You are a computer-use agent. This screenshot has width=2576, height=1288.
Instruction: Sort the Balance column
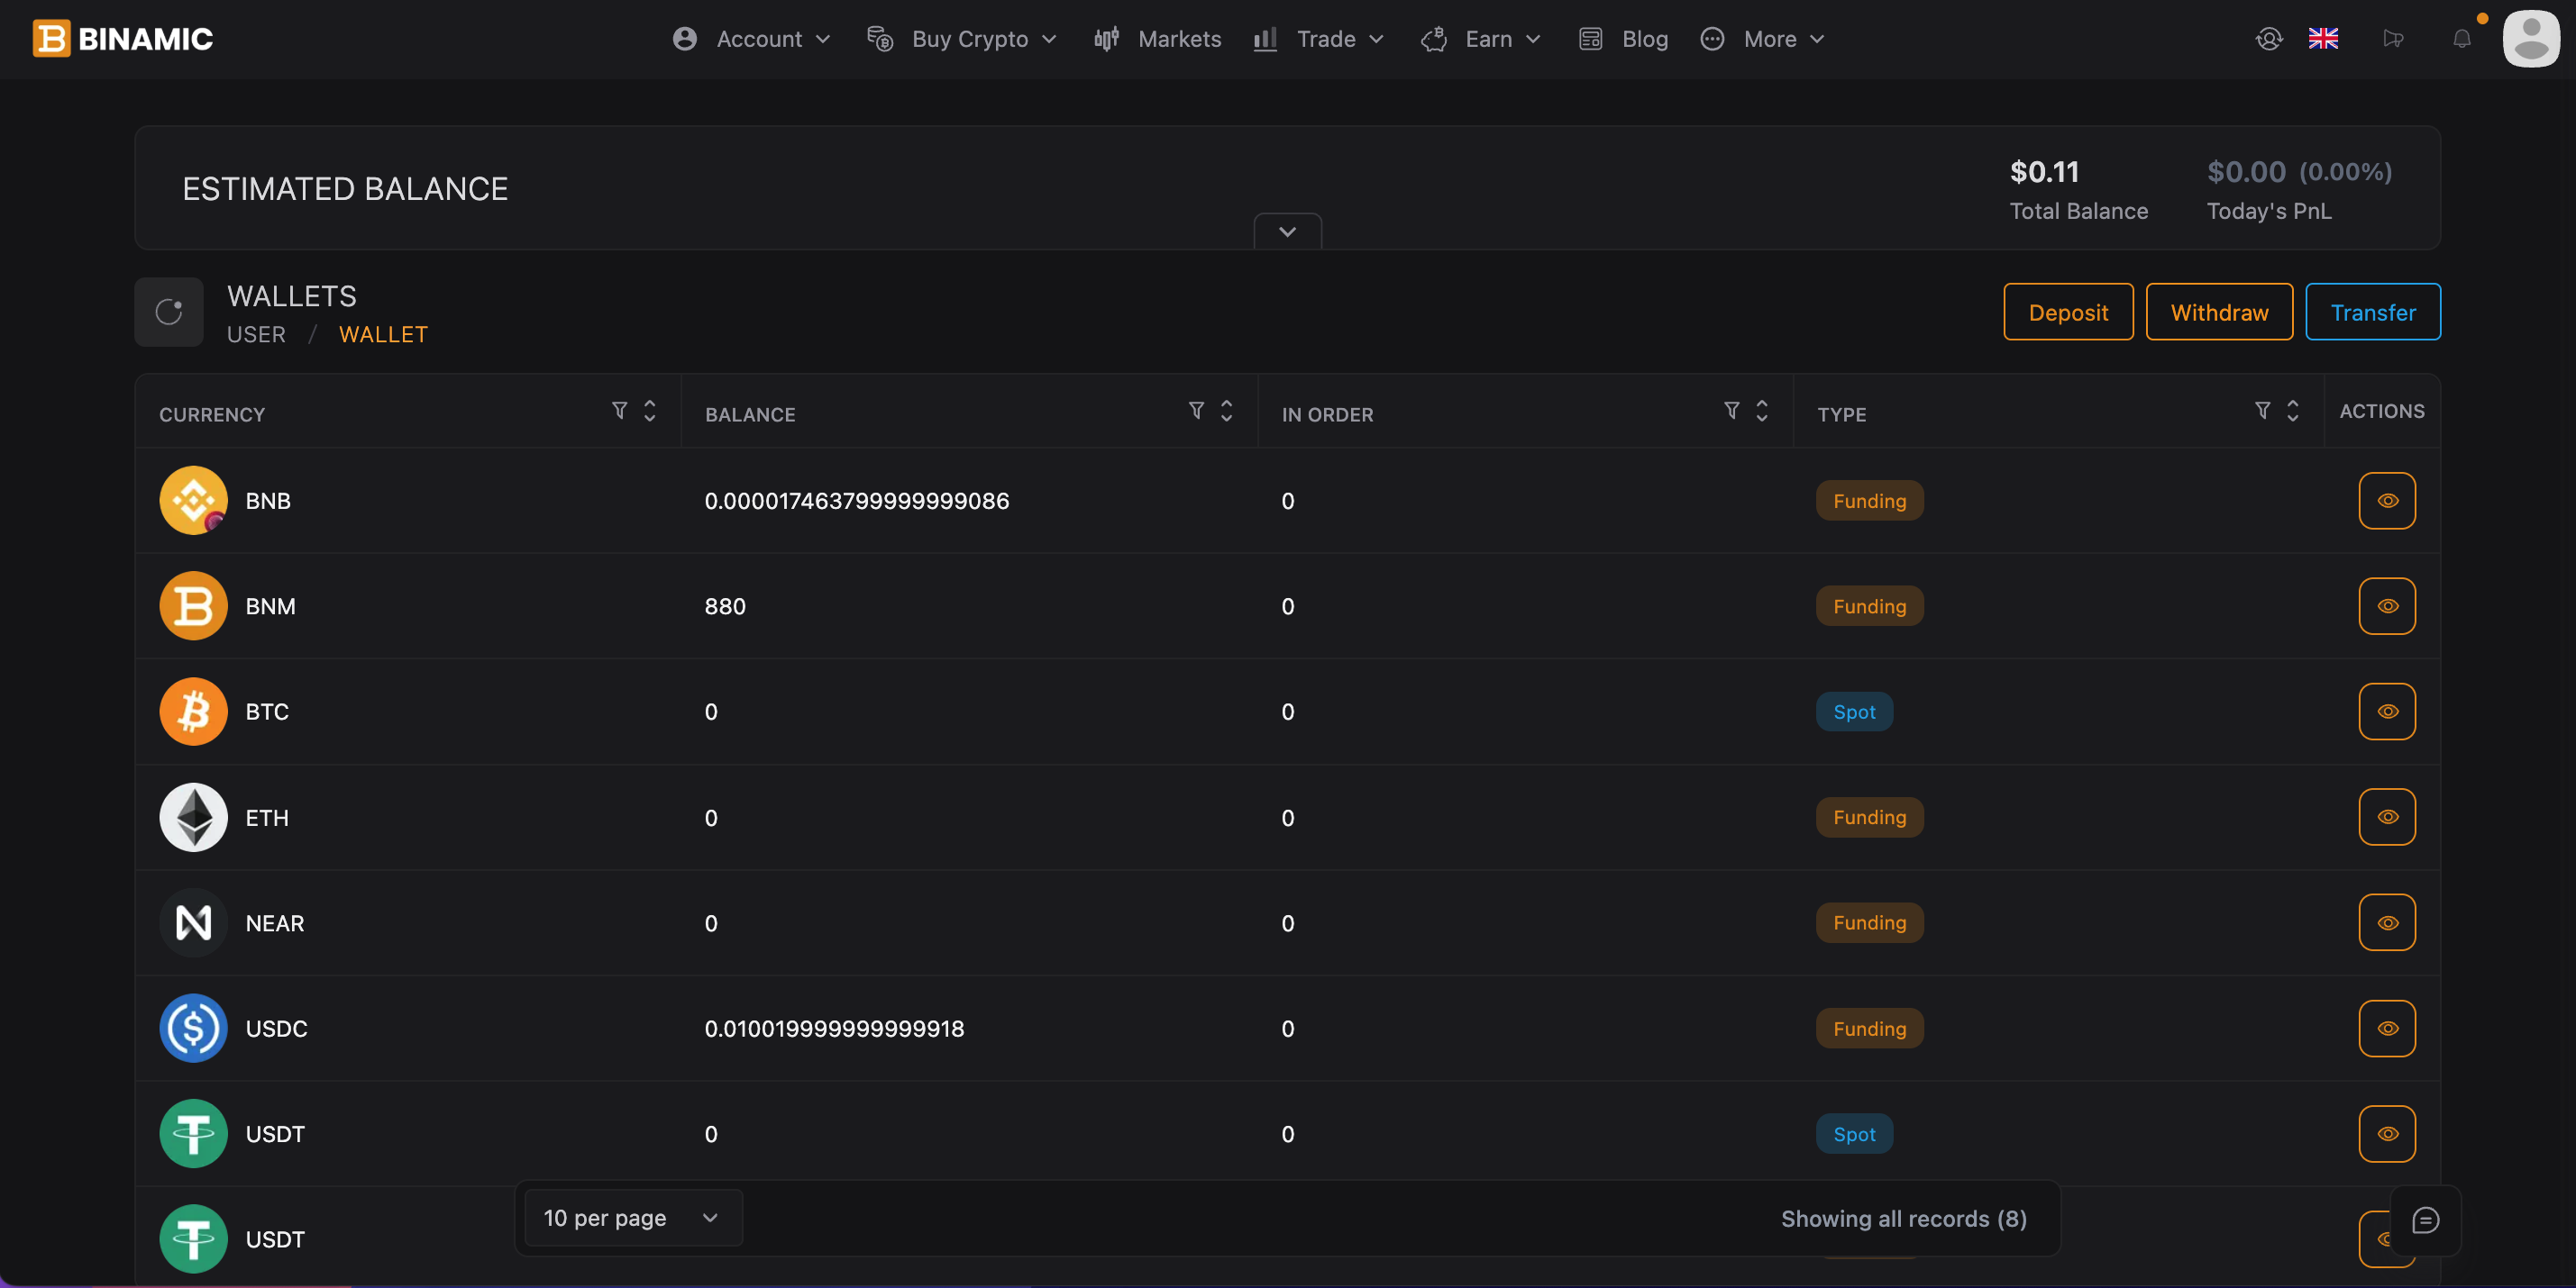click(x=1226, y=411)
